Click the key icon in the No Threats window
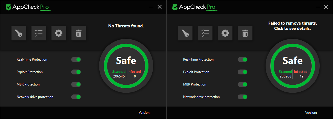Viewport: 333px width, 119px height. pos(19,33)
